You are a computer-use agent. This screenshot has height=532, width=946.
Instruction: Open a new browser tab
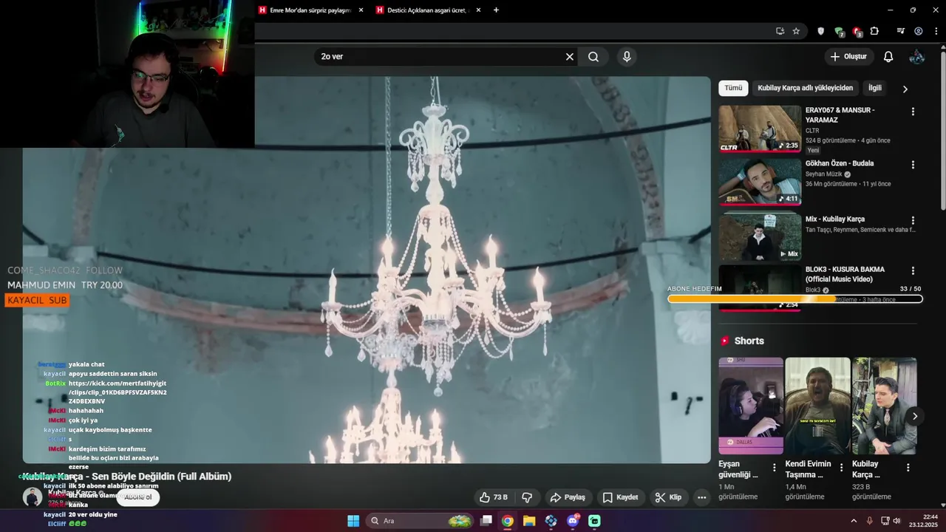pos(496,10)
